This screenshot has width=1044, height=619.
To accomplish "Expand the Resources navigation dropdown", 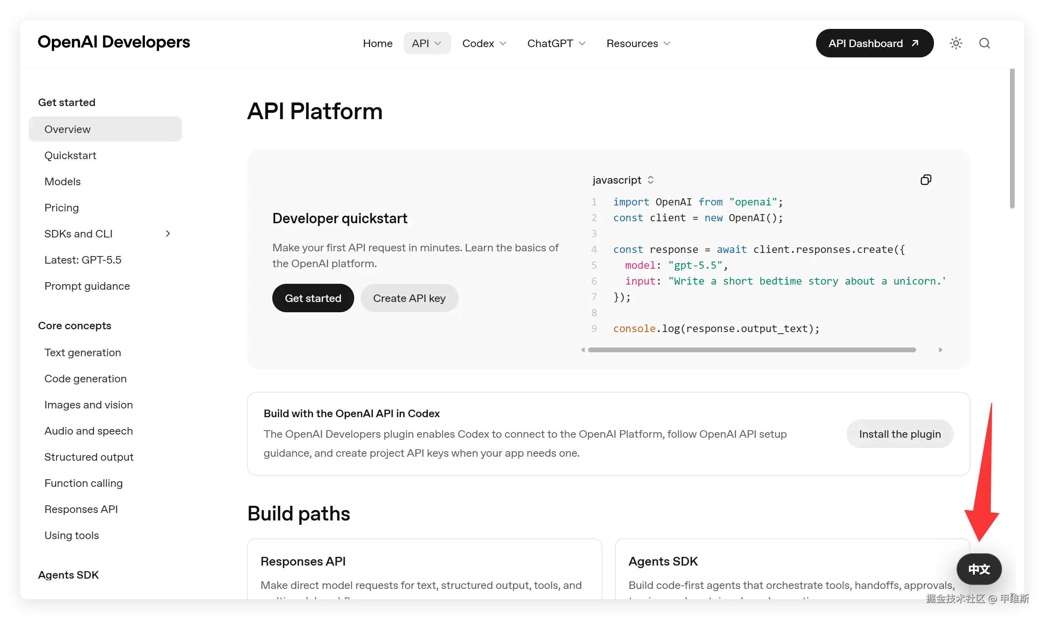I will click(638, 44).
